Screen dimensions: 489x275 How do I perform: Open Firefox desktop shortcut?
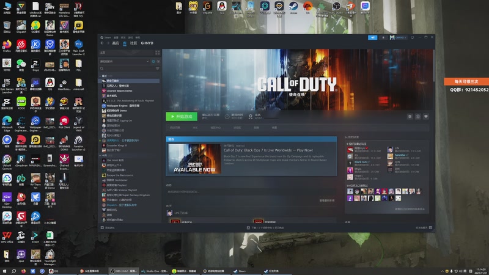(x=7, y=46)
